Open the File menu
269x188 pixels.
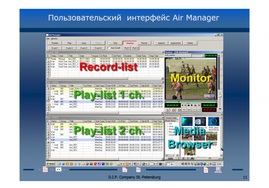(48, 39)
